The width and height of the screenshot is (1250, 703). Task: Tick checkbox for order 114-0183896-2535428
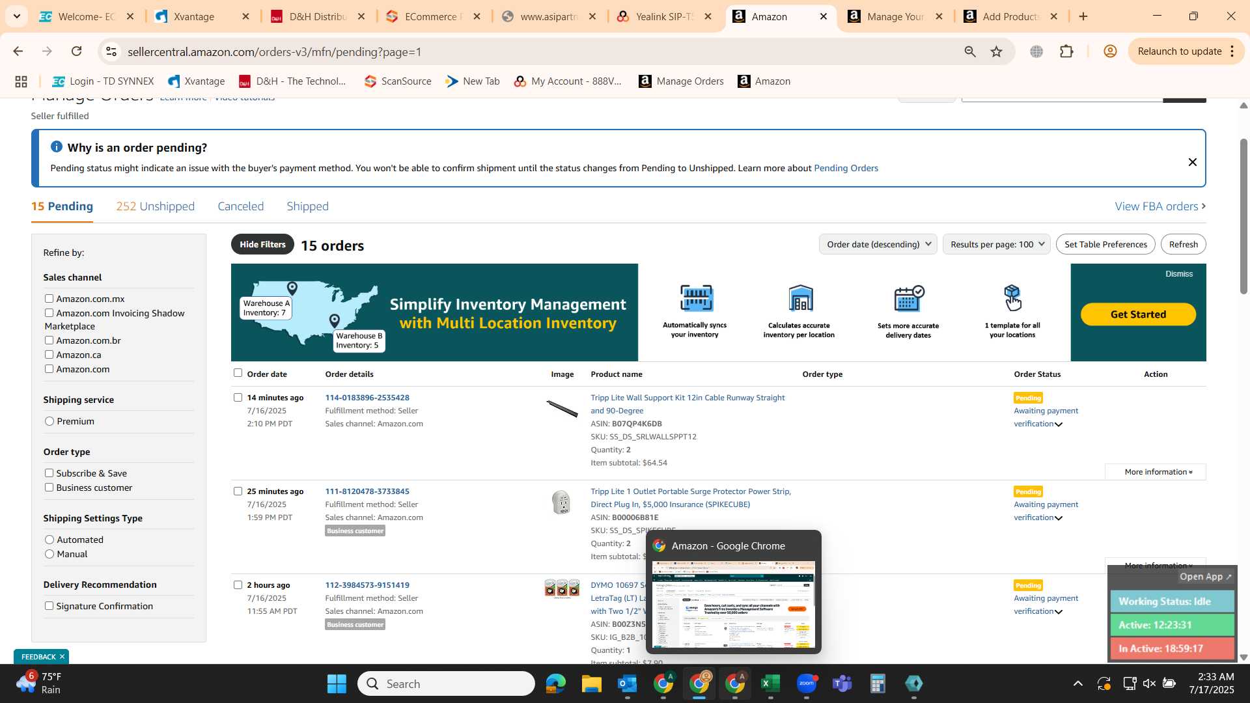(238, 397)
